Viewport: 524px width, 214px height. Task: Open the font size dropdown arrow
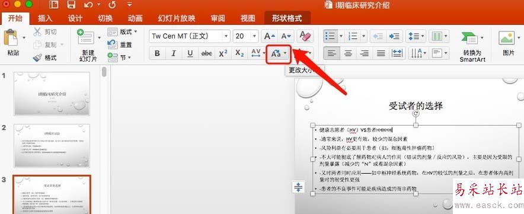[255, 36]
